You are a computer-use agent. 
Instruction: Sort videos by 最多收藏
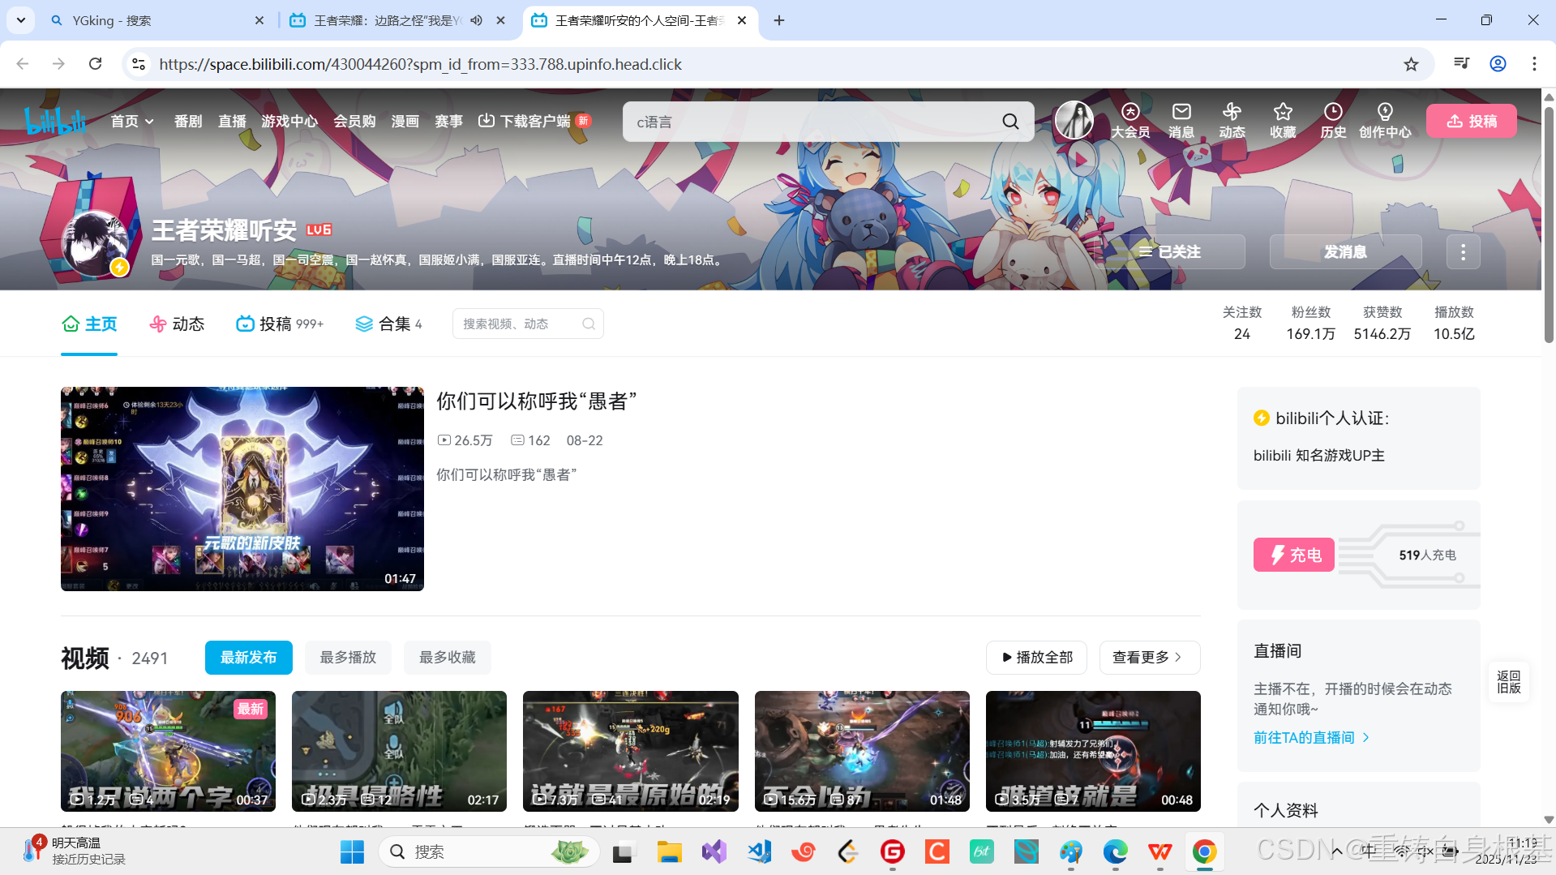click(448, 658)
